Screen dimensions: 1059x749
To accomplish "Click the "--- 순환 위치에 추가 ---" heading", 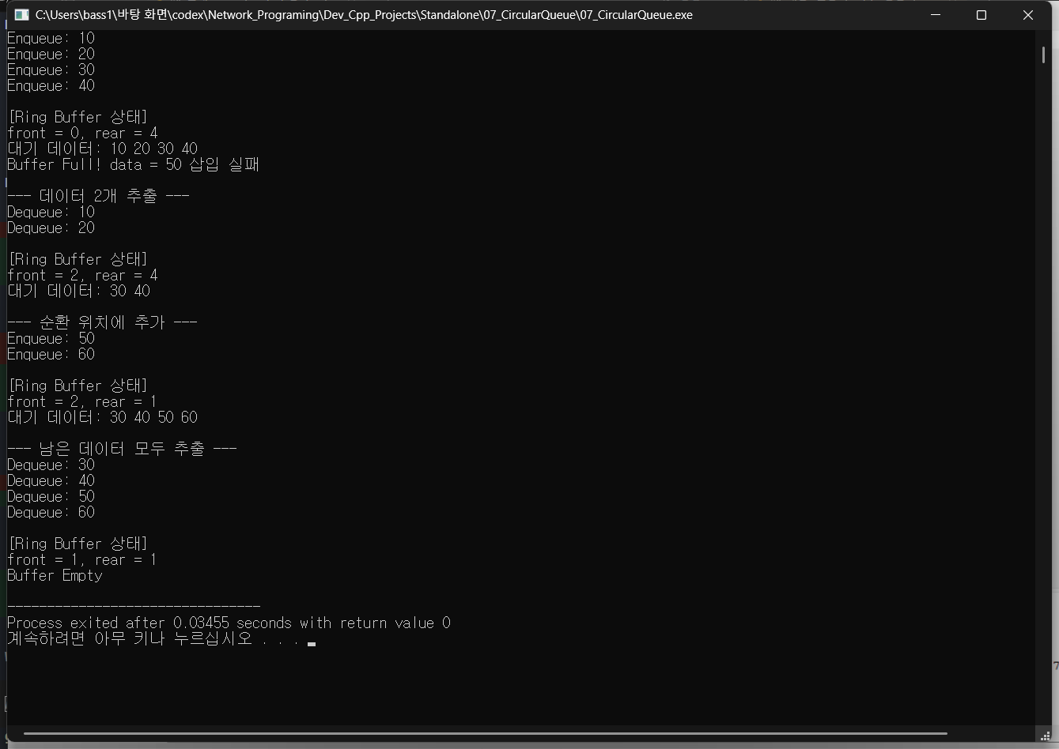I will pos(102,322).
